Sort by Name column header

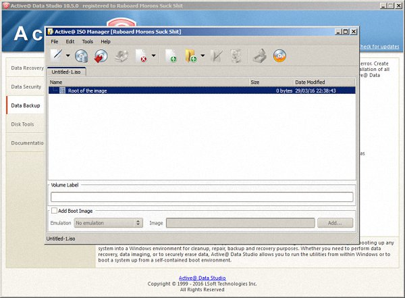tap(148, 82)
